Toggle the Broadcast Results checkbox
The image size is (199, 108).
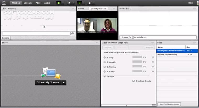pos(133,81)
